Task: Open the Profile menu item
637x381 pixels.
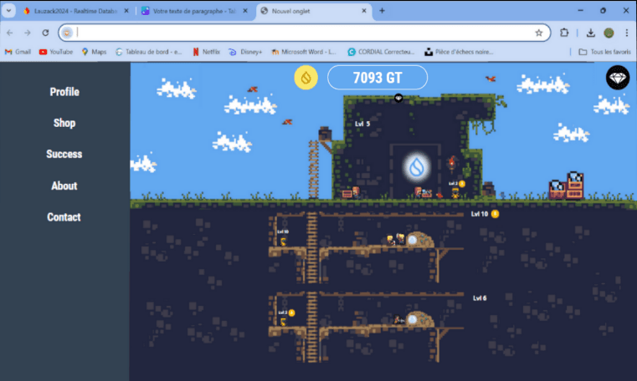Action: (x=64, y=92)
